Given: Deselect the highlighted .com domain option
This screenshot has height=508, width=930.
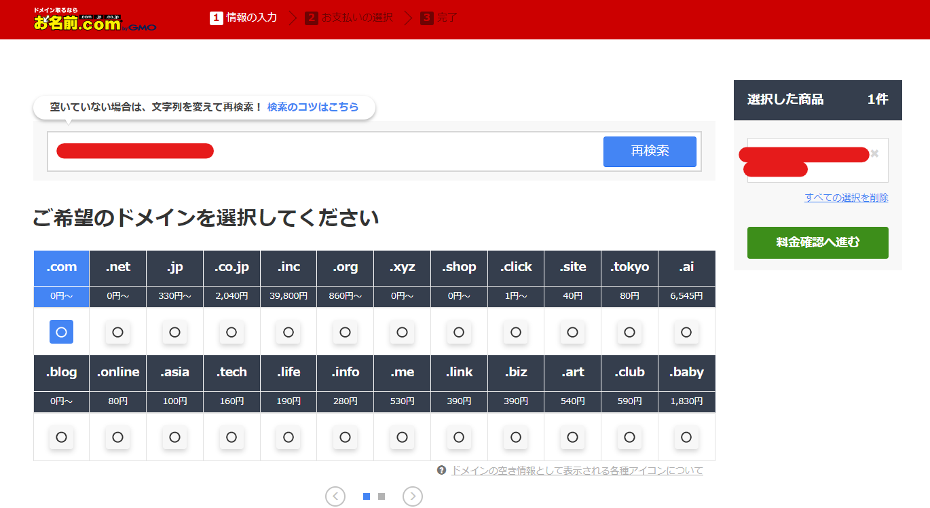Looking at the screenshot, I should click(60, 332).
